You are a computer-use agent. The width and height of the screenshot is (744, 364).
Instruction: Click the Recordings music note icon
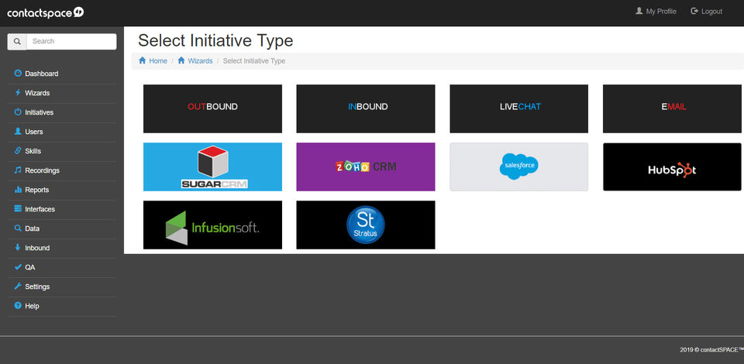[x=18, y=170]
